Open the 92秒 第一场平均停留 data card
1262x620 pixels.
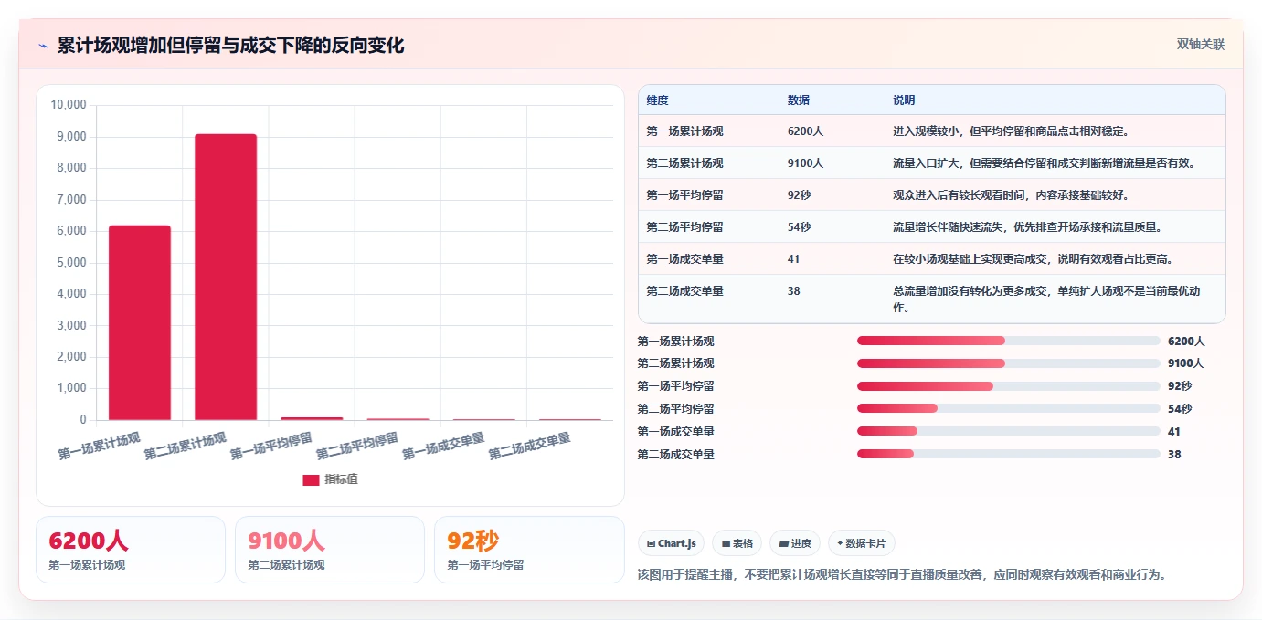(x=529, y=550)
